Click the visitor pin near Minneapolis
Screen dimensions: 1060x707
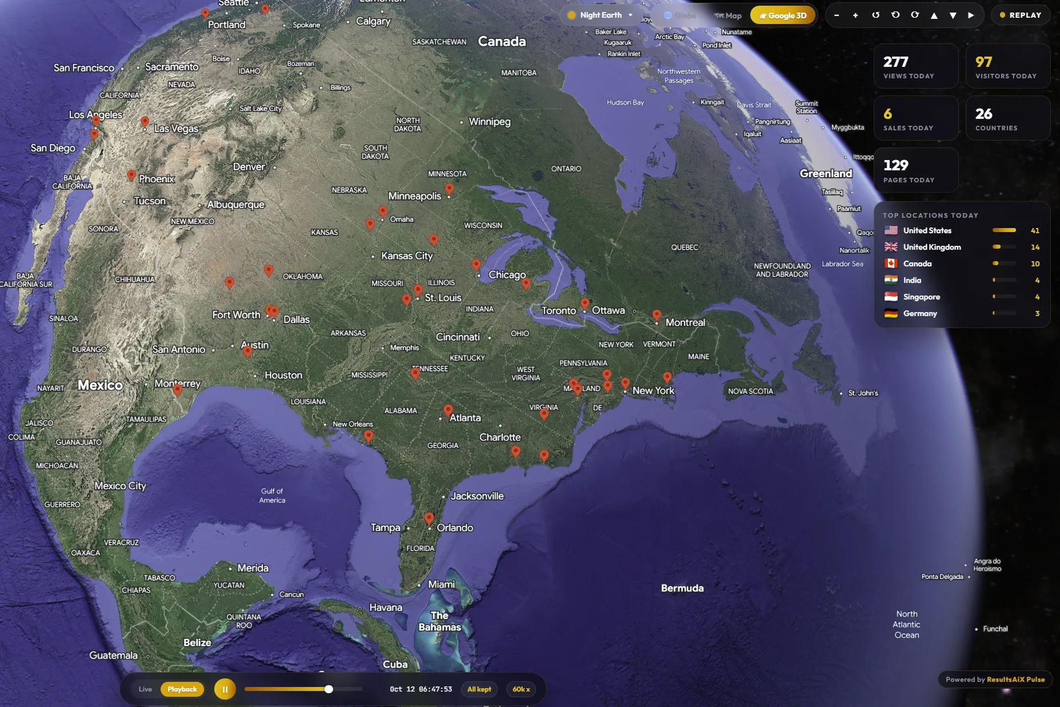[x=450, y=189]
